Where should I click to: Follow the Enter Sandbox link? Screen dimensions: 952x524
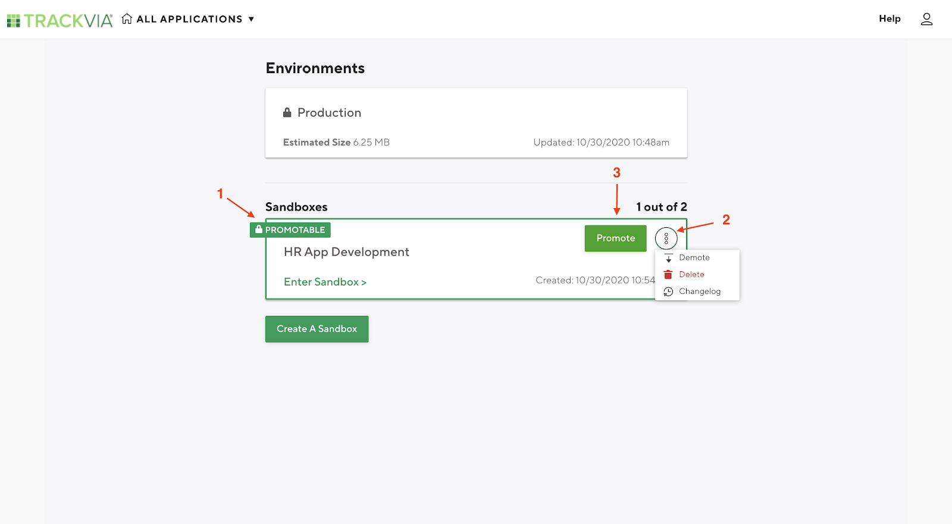tap(325, 282)
